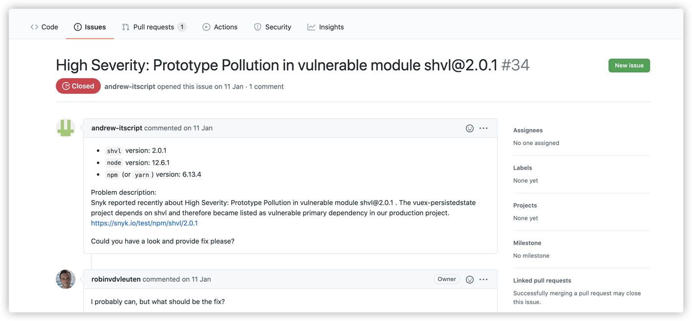The height and width of the screenshot is (321, 692).
Task: Switch to the Issues tab
Action: 90,27
